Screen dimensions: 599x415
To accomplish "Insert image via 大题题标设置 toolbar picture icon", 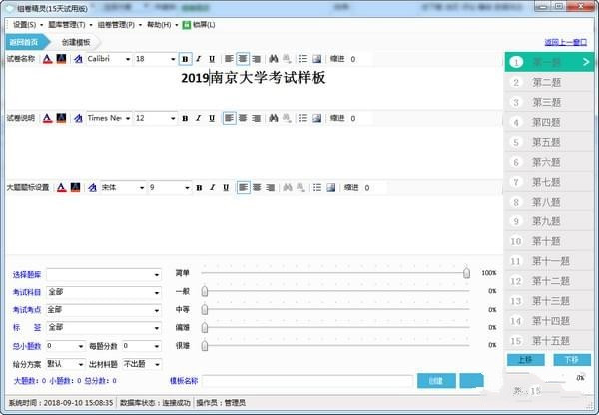I will click(x=330, y=188).
